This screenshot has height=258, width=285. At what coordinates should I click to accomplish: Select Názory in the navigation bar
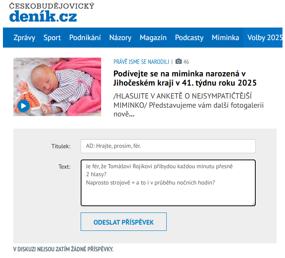coord(120,38)
